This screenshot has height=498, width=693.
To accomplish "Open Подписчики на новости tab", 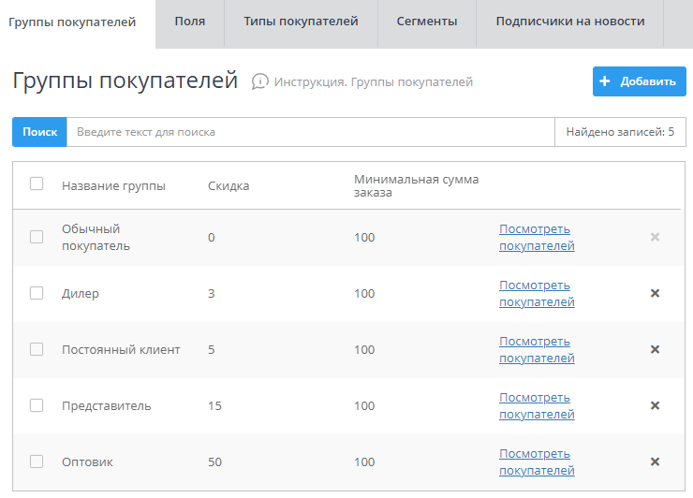I will click(x=569, y=22).
